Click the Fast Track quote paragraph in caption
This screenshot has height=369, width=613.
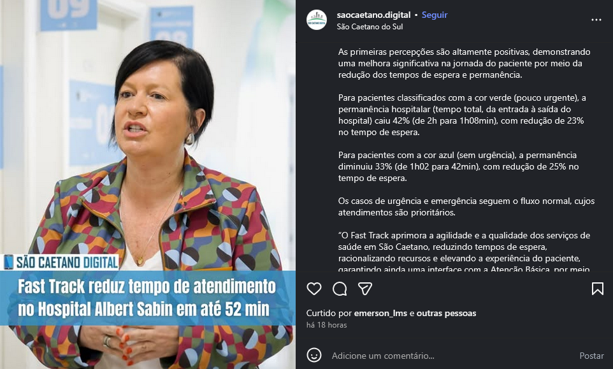(x=464, y=252)
